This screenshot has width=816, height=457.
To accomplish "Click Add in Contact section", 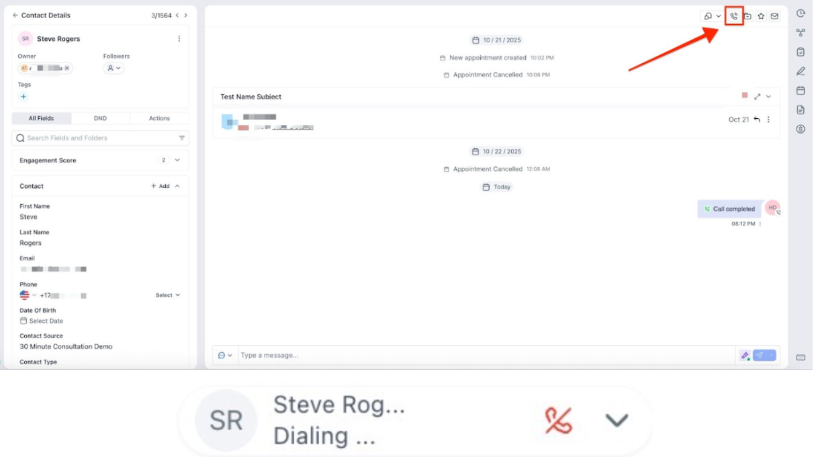I will coord(160,186).
